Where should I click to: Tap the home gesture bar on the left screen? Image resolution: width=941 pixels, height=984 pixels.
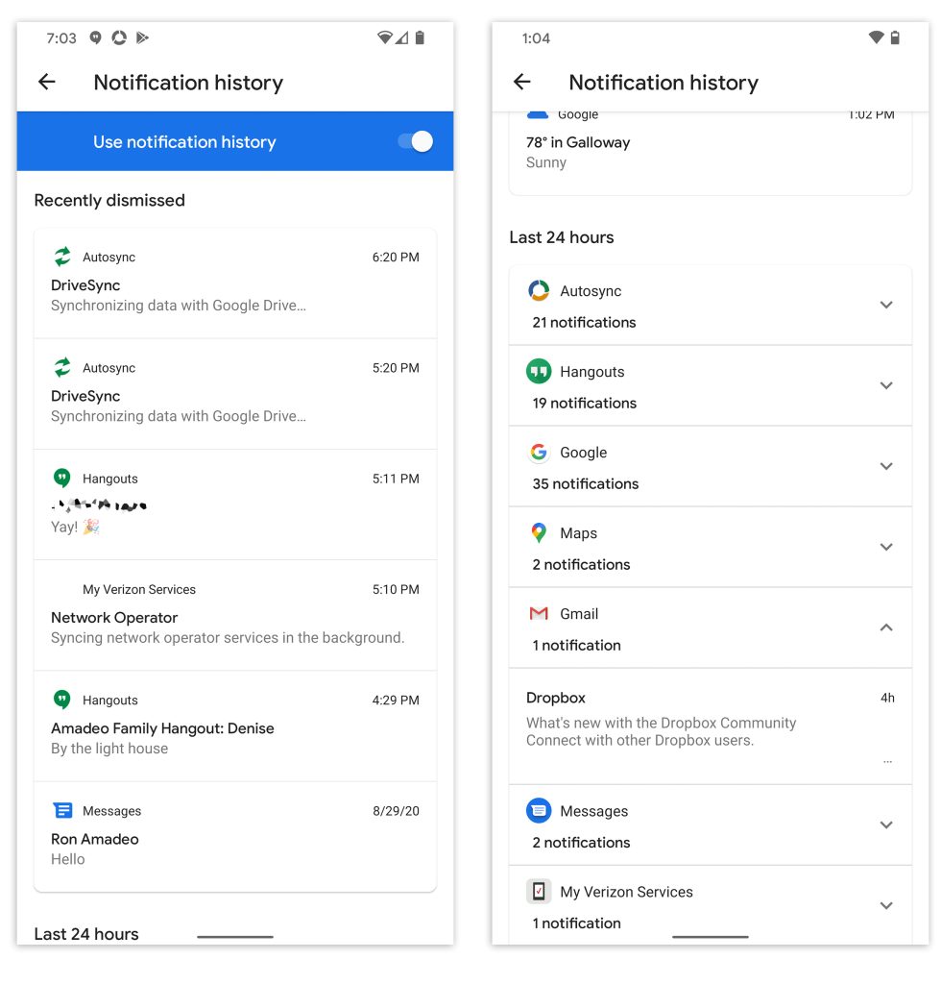point(235,936)
